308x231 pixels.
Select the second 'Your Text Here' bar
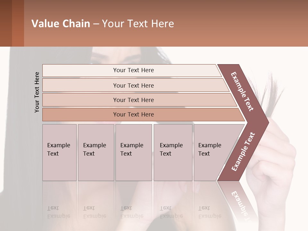135,85
